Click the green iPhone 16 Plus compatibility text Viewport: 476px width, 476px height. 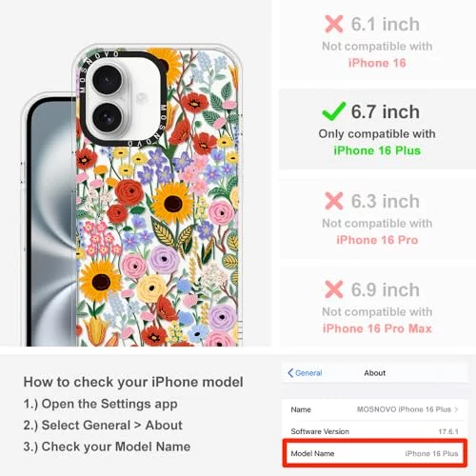click(377, 150)
